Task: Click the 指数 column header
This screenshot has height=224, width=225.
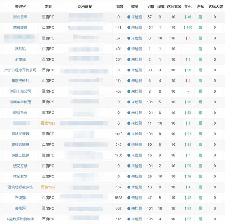Action: pos(120,7)
